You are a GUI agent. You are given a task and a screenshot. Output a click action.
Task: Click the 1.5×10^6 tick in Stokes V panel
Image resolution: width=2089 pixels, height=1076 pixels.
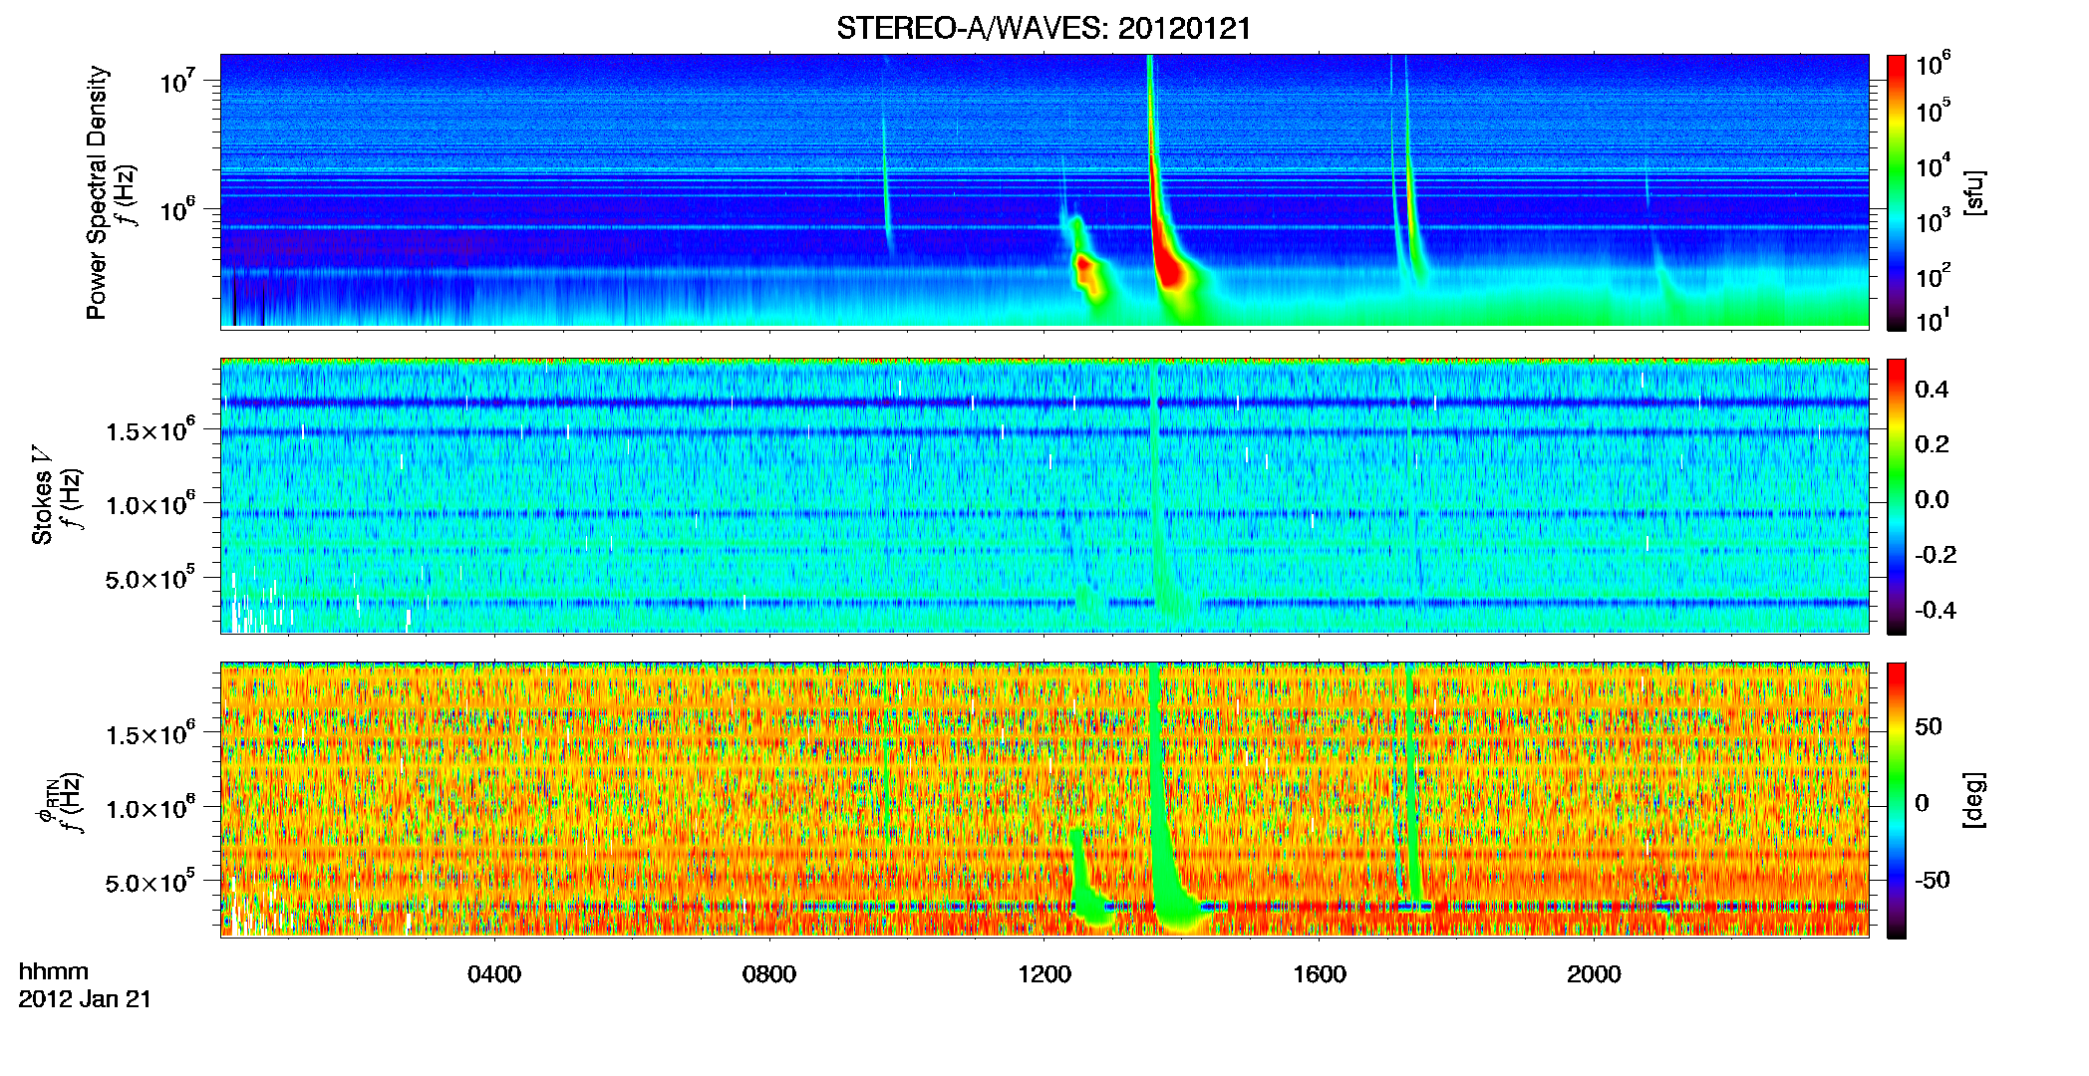click(x=151, y=429)
